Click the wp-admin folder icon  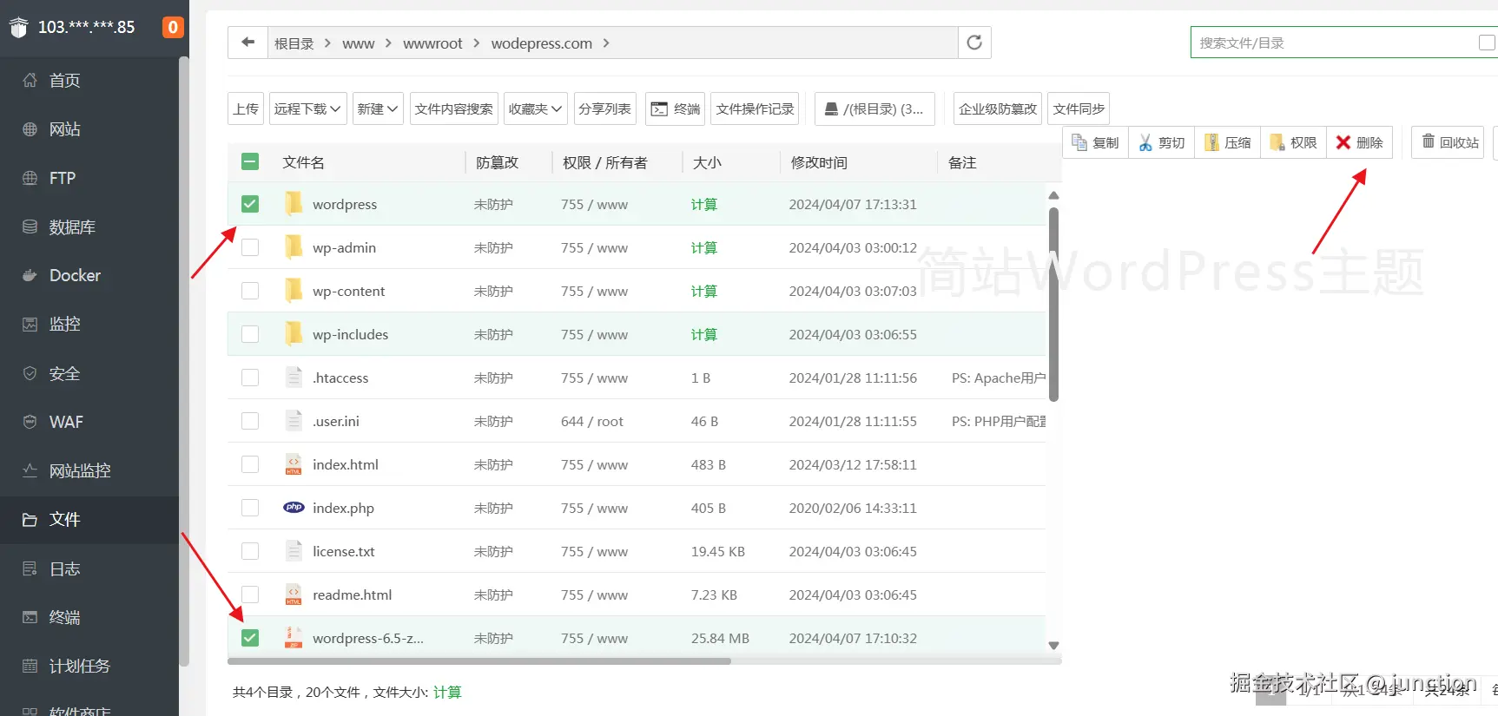pos(294,247)
